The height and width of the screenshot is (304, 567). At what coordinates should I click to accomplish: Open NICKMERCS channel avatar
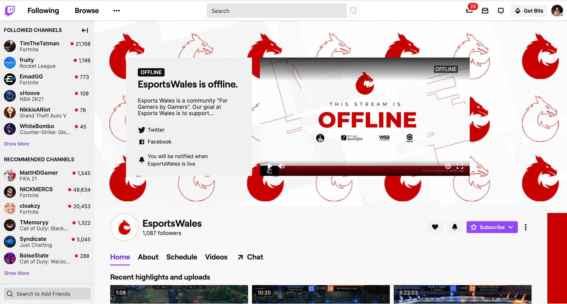(10, 192)
